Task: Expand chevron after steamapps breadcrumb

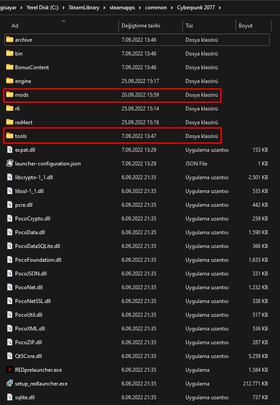Action: click(x=140, y=8)
